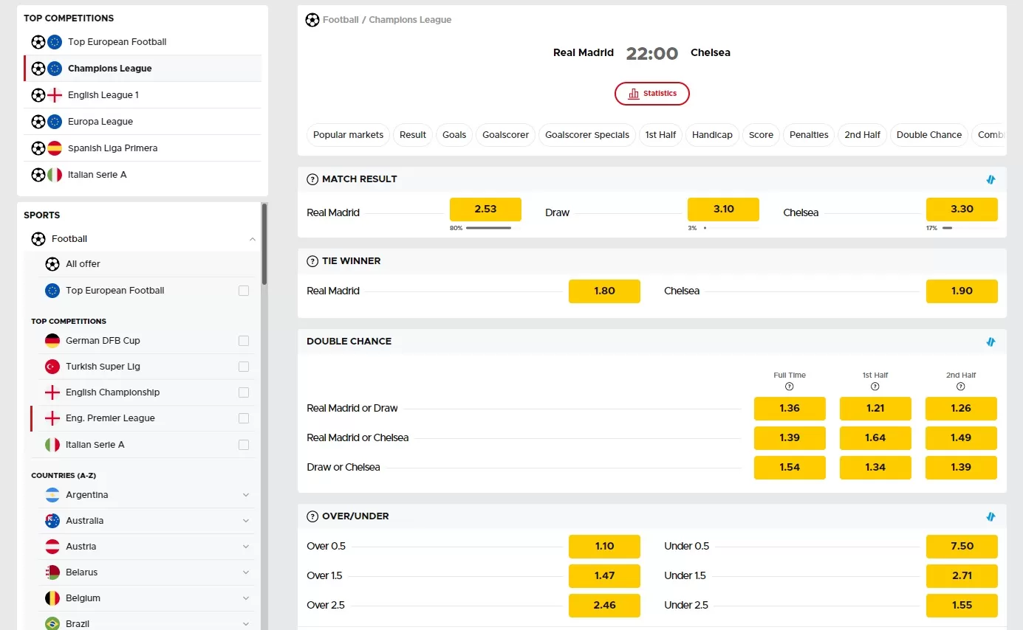Image resolution: width=1023 pixels, height=630 pixels.
Task: Click the Italian flag beside Italian Serie A top competition
Action: pos(55,175)
